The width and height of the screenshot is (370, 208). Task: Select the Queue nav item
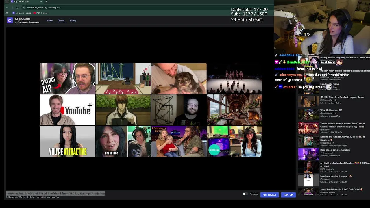pyautogui.click(x=61, y=20)
